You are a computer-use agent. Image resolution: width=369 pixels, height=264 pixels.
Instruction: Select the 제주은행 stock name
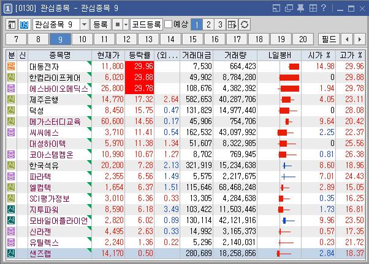click(44, 100)
